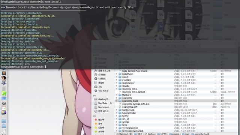Click 'Successfully installed steaks4uce.impl.' in terminal

pos(27,36)
